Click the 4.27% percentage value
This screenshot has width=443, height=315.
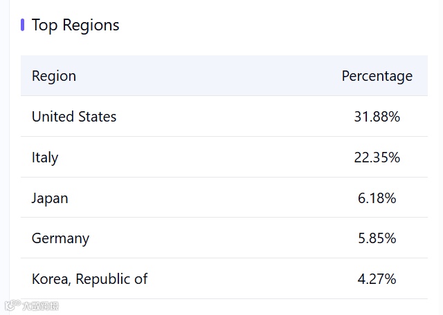[x=377, y=279]
